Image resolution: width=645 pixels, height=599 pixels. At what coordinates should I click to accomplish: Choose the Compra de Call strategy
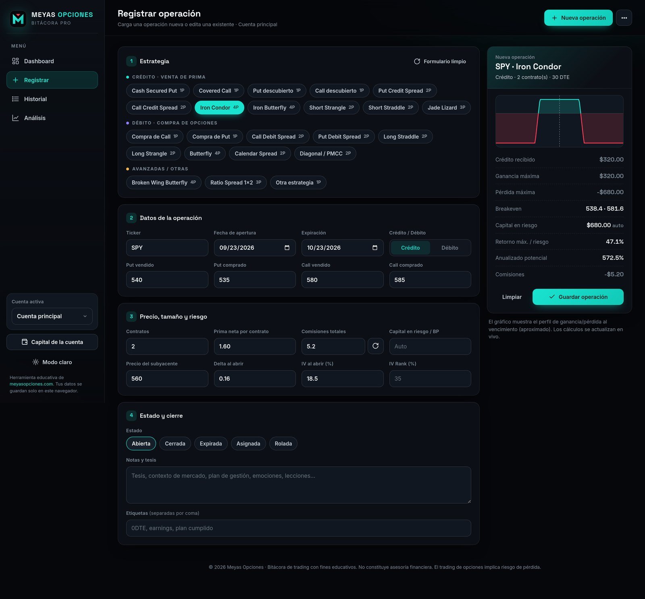pyautogui.click(x=155, y=137)
